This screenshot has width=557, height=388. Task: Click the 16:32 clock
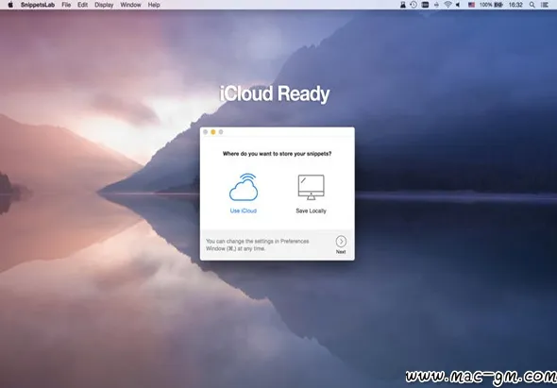[515, 5]
